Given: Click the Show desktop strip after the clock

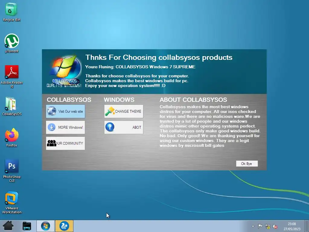Looking at the screenshot, I should (307, 226).
